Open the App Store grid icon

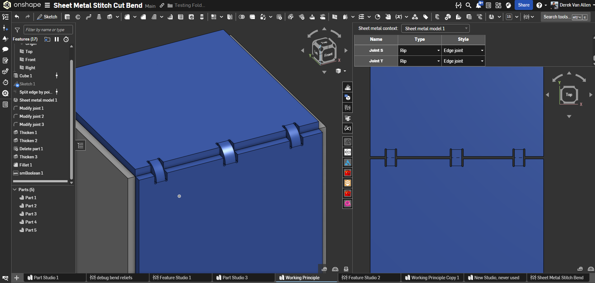[x=498, y=5]
